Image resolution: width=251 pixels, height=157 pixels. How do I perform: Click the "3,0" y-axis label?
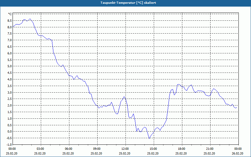click(9, 92)
